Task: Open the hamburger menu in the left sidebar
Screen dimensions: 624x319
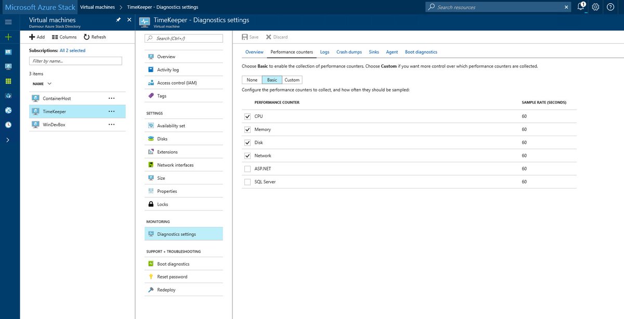Action: 8,22
